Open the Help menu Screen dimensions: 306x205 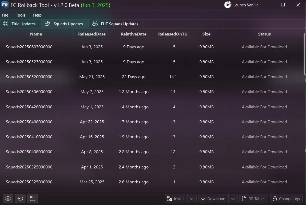pos(37,15)
